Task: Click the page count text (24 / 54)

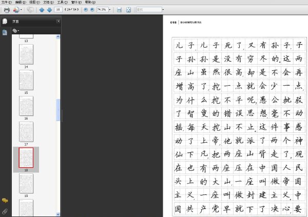Action: point(71,9)
